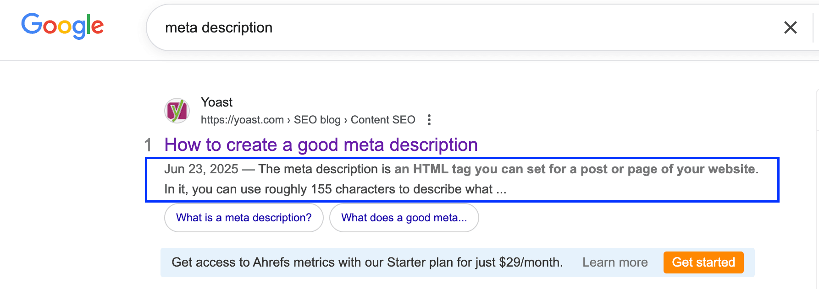Click inside the search input field
This screenshot has width=819, height=289.
321,27
